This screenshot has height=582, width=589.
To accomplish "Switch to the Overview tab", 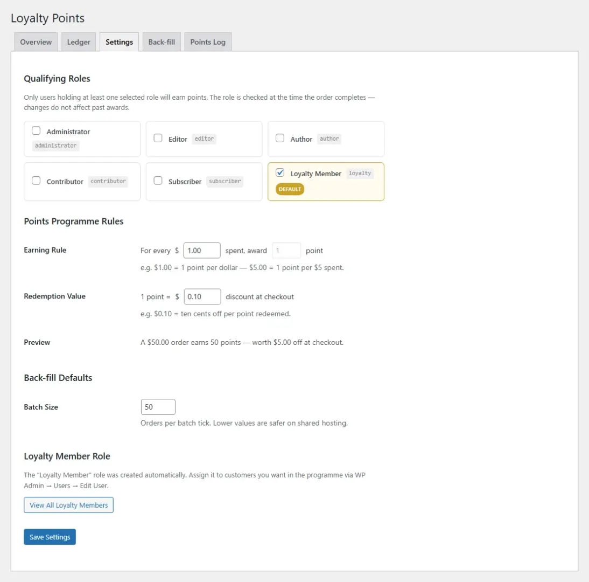I will tap(36, 41).
